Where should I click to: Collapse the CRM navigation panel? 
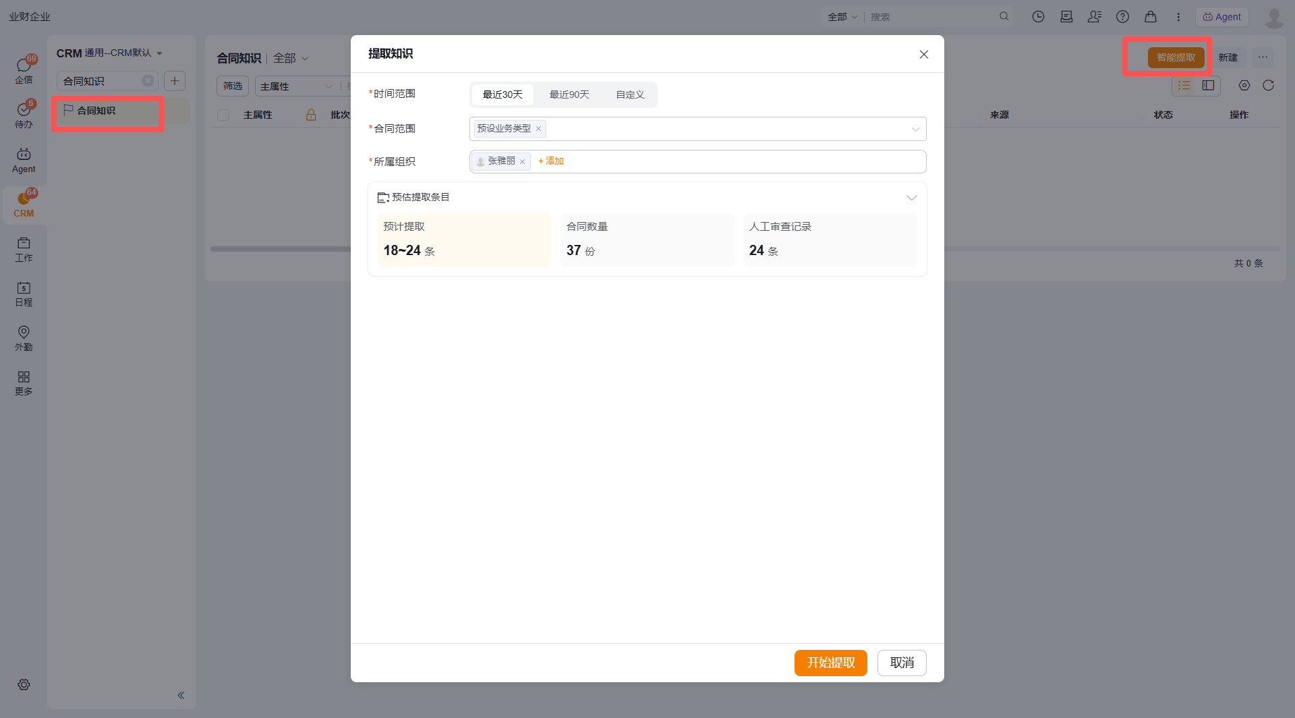181,695
